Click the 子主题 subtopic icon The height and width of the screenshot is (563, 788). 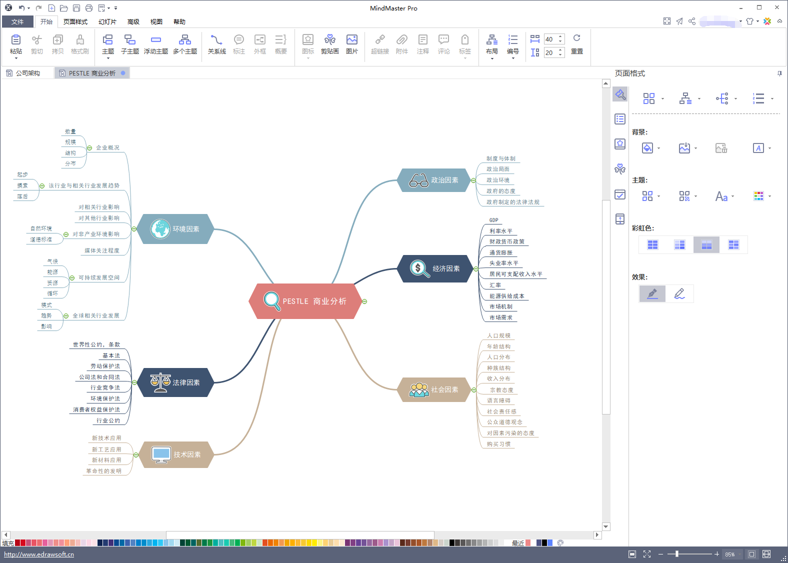pyautogui.click(x=130, y=44)
